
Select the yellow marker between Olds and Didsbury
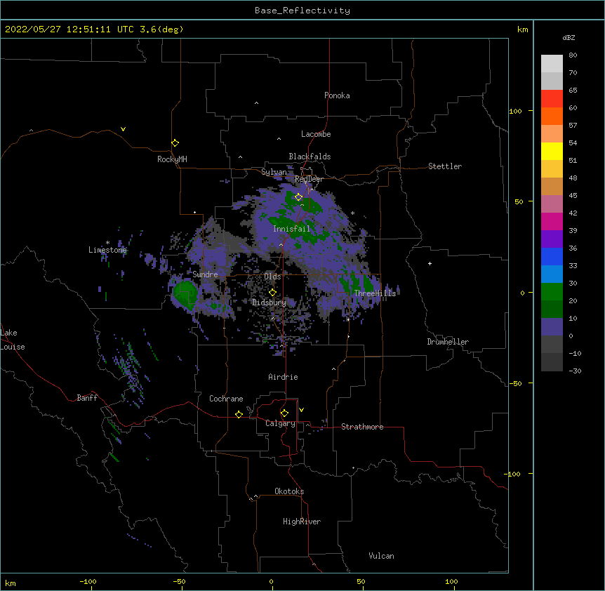[272, 292]
